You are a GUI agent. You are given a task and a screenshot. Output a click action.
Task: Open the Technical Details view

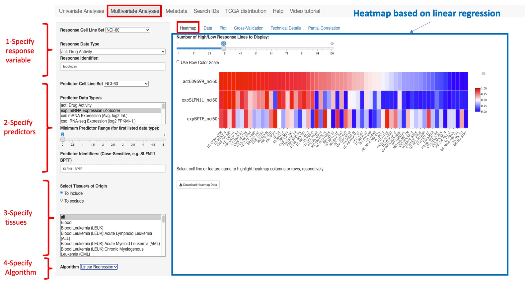(285, 28)
